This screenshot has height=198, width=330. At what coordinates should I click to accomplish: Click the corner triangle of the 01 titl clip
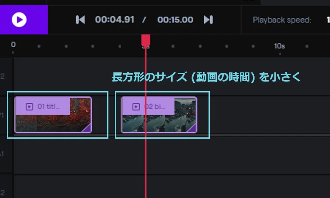coord(87,128)
